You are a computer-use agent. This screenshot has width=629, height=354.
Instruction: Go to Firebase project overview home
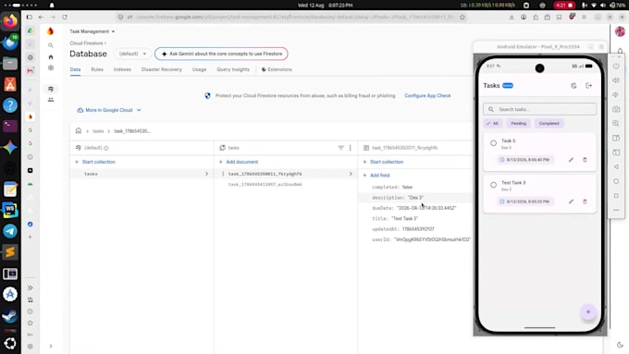51,57
